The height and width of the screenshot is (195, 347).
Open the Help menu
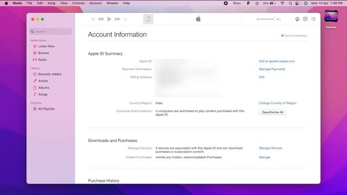coord(126,3)
